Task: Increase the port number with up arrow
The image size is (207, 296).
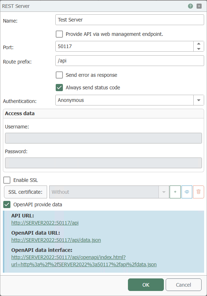Action: coord(199,44)
